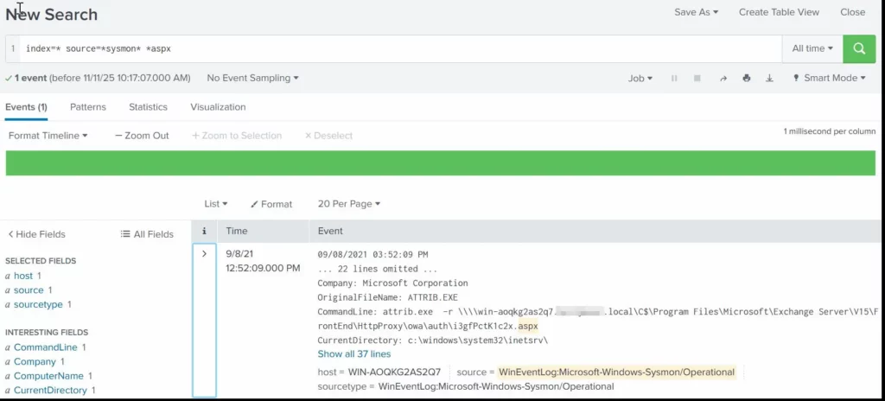
Task: Open the Format options
Action: (x=271, y=204)
